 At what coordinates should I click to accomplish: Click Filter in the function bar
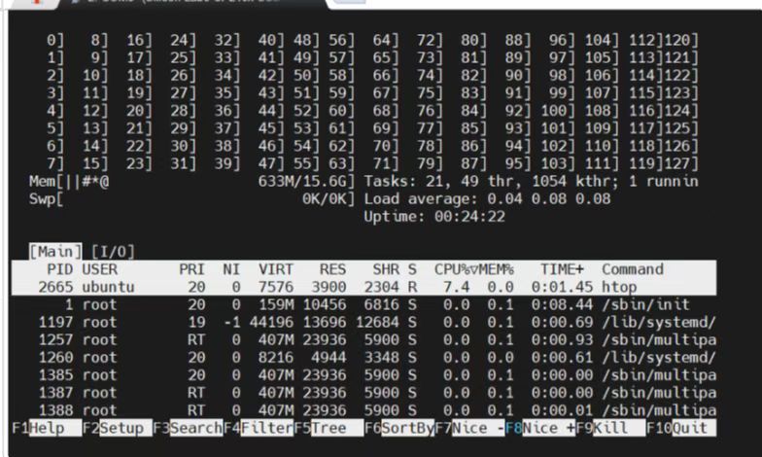coord(266,428)
